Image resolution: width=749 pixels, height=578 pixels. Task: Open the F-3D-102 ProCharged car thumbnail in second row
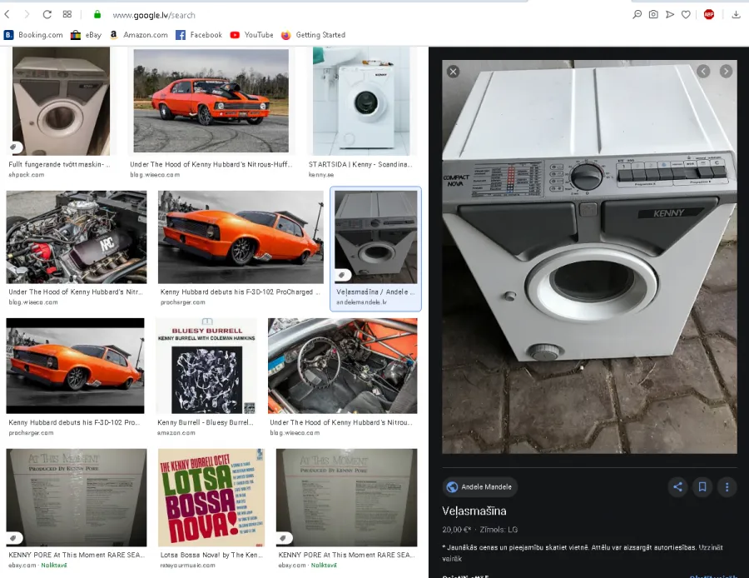(x=241, y=237)
